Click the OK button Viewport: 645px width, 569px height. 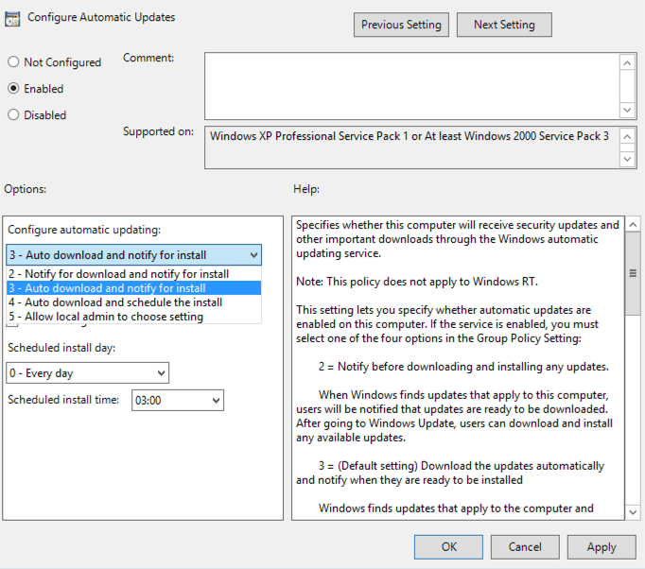[x=448, y=547]
